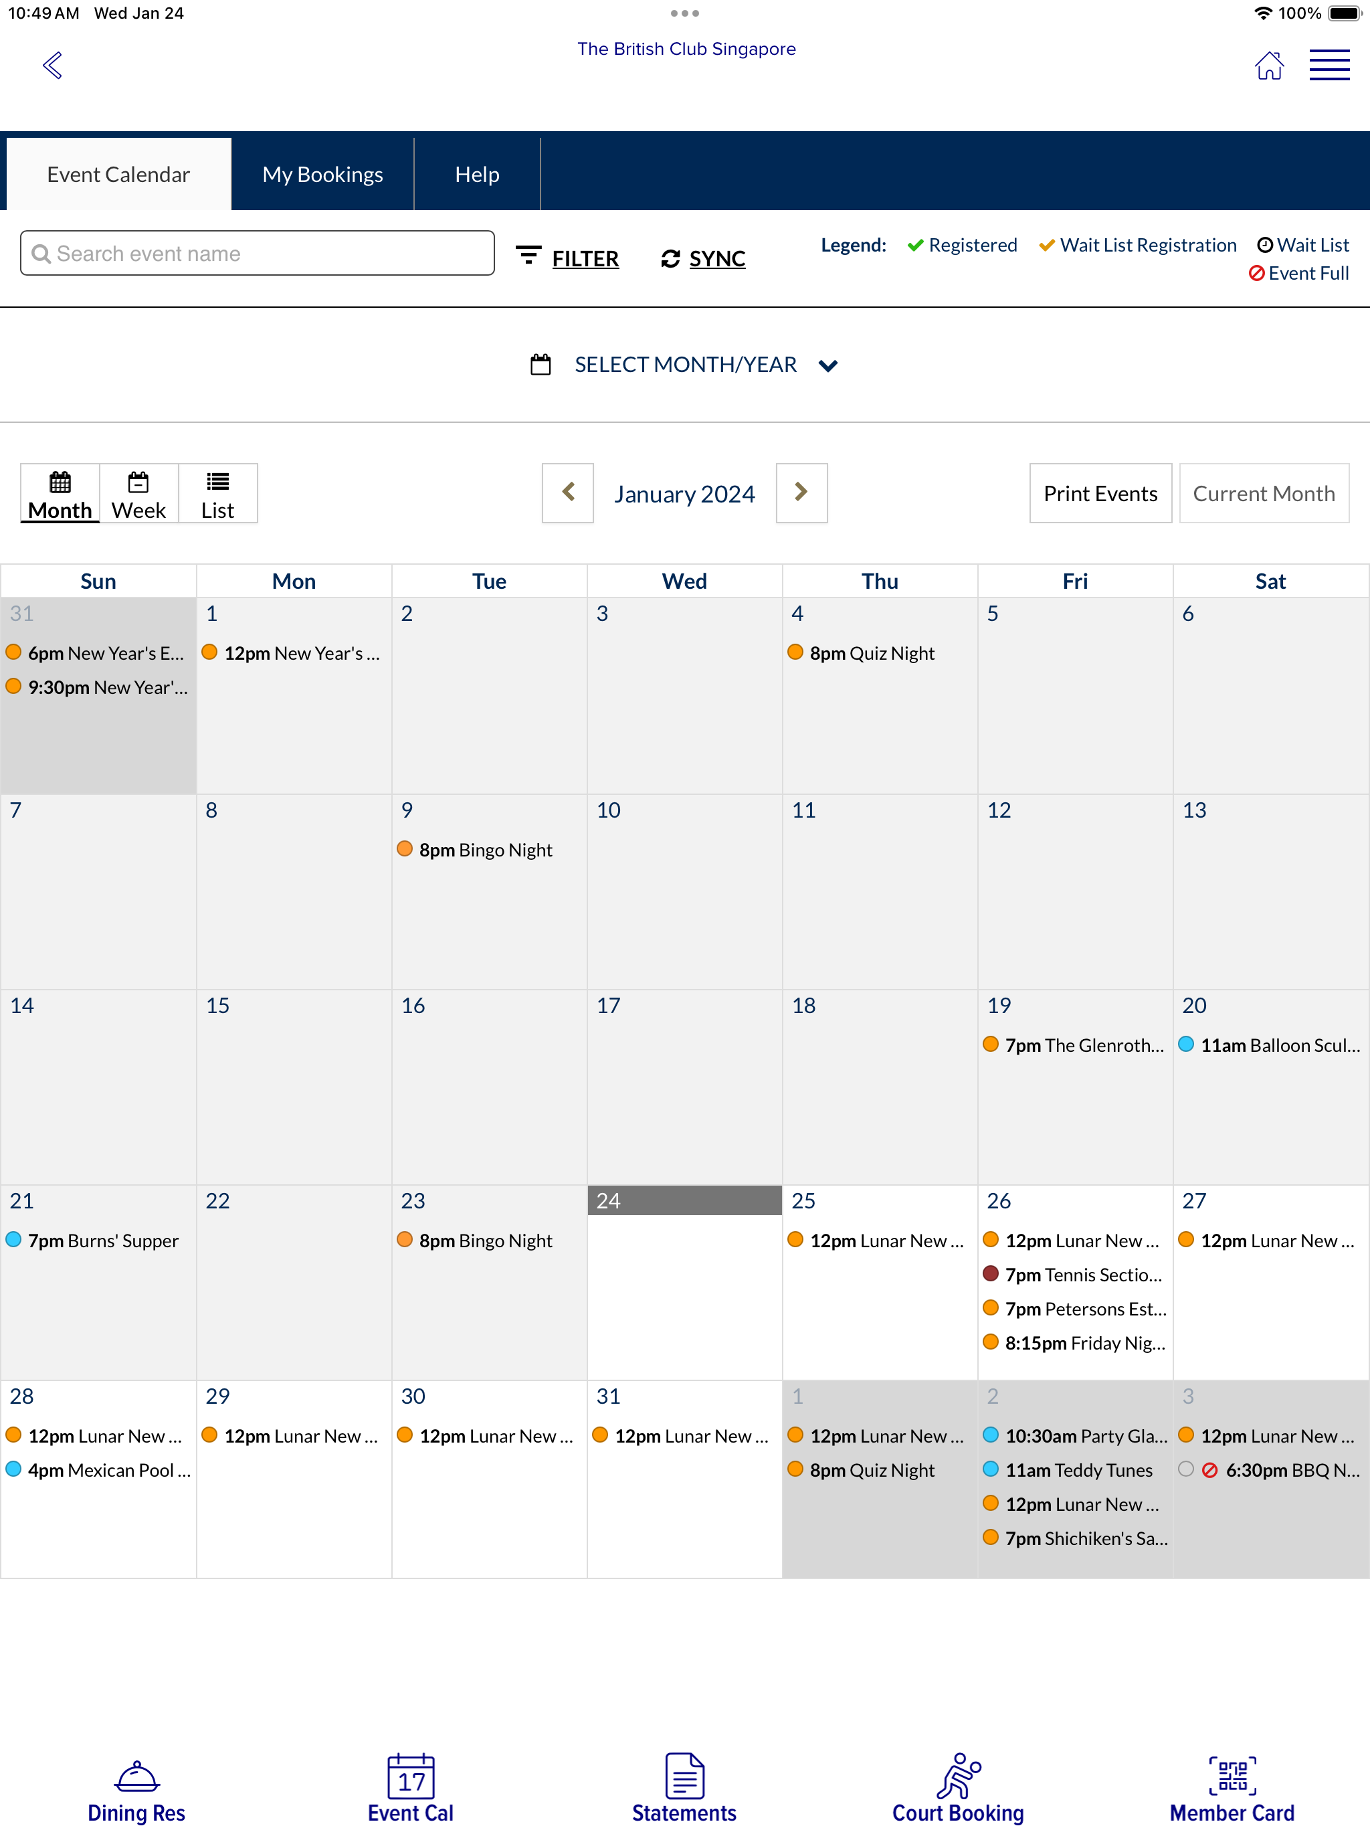Viewport: 1370px width, 1828px height.
Task: Open Court Booking from bottom bar
Action: coord(958,1790)
